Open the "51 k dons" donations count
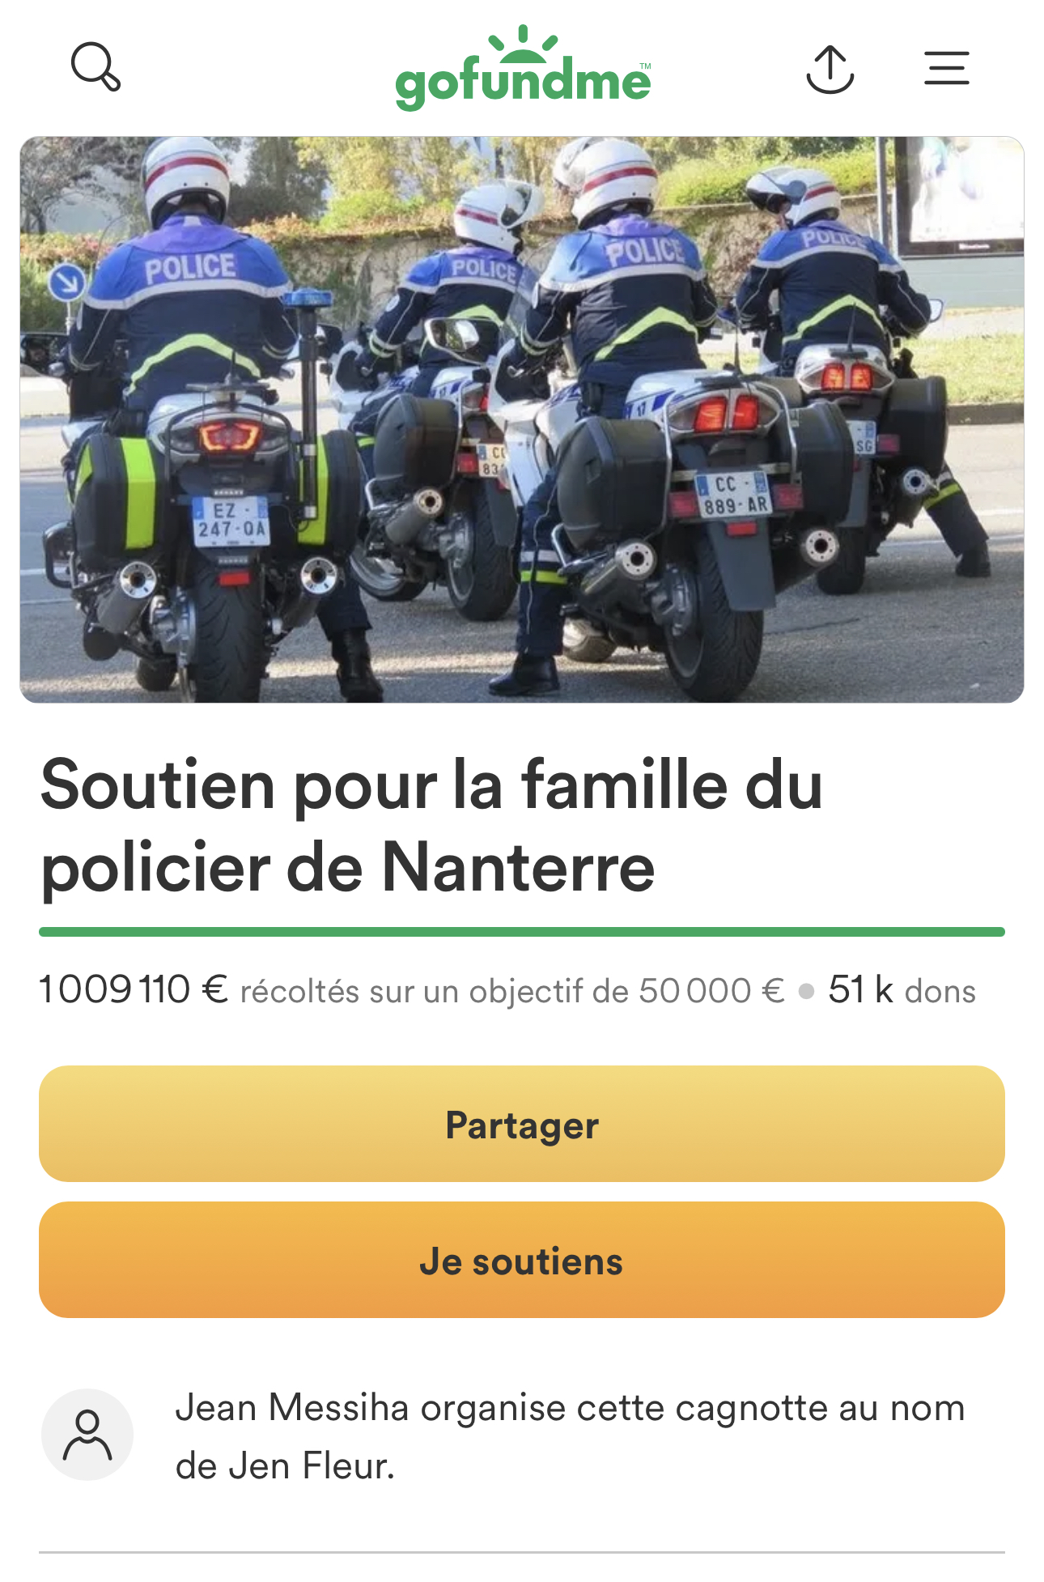1044x1582 pixels. 902,990
